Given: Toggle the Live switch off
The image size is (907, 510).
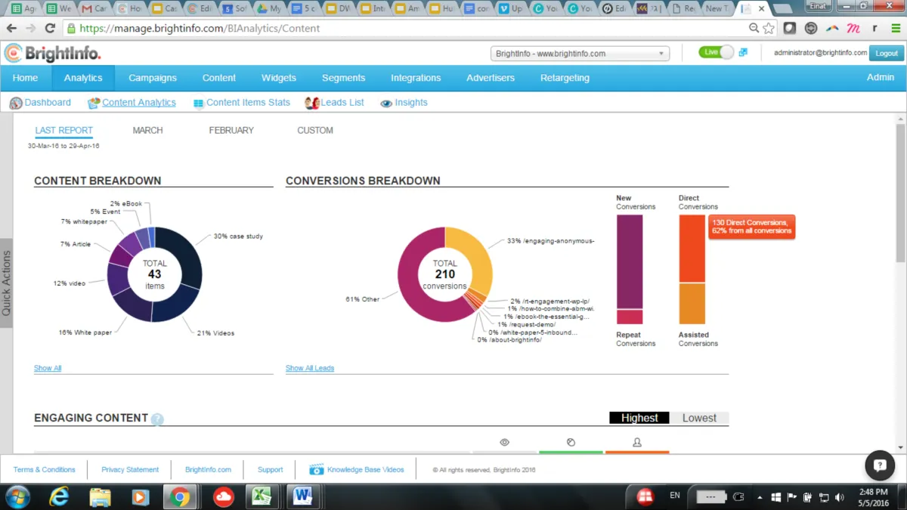Looking at the screenshot, I should (x=717, y=52).
